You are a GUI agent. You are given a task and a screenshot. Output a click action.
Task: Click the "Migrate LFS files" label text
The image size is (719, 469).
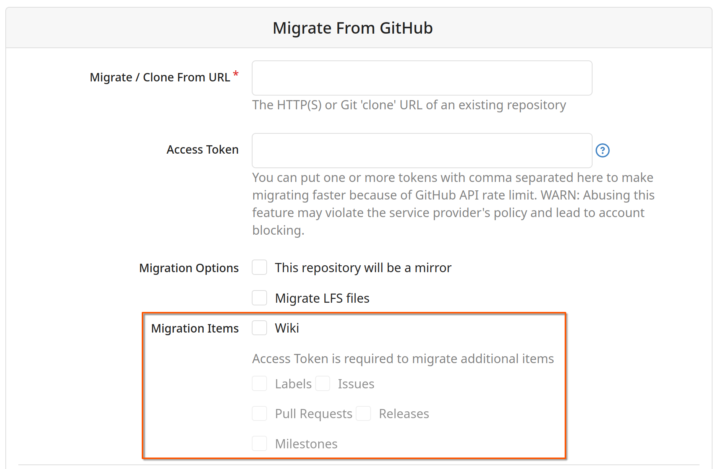tap(322, 298)
